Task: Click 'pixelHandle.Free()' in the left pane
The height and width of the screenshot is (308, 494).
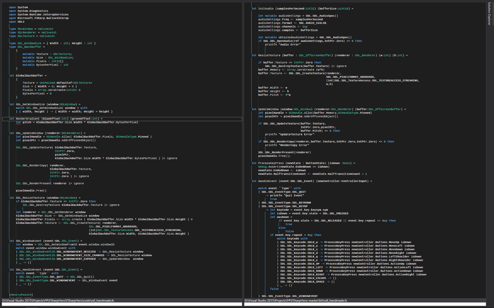Action: [31, 191]
